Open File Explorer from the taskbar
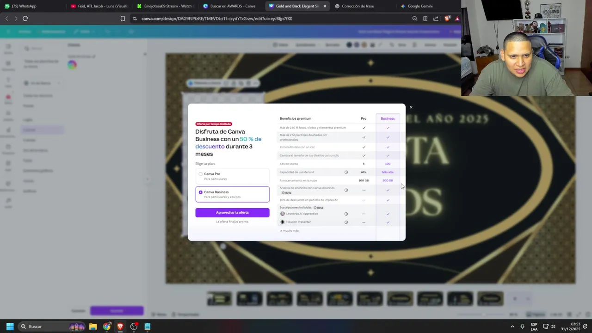The height and width of the screenshot is (333, 592). click(93, 327)
